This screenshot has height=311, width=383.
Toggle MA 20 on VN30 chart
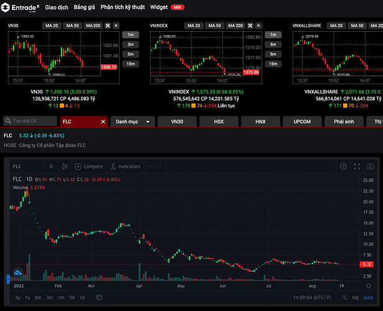[51, 25]
